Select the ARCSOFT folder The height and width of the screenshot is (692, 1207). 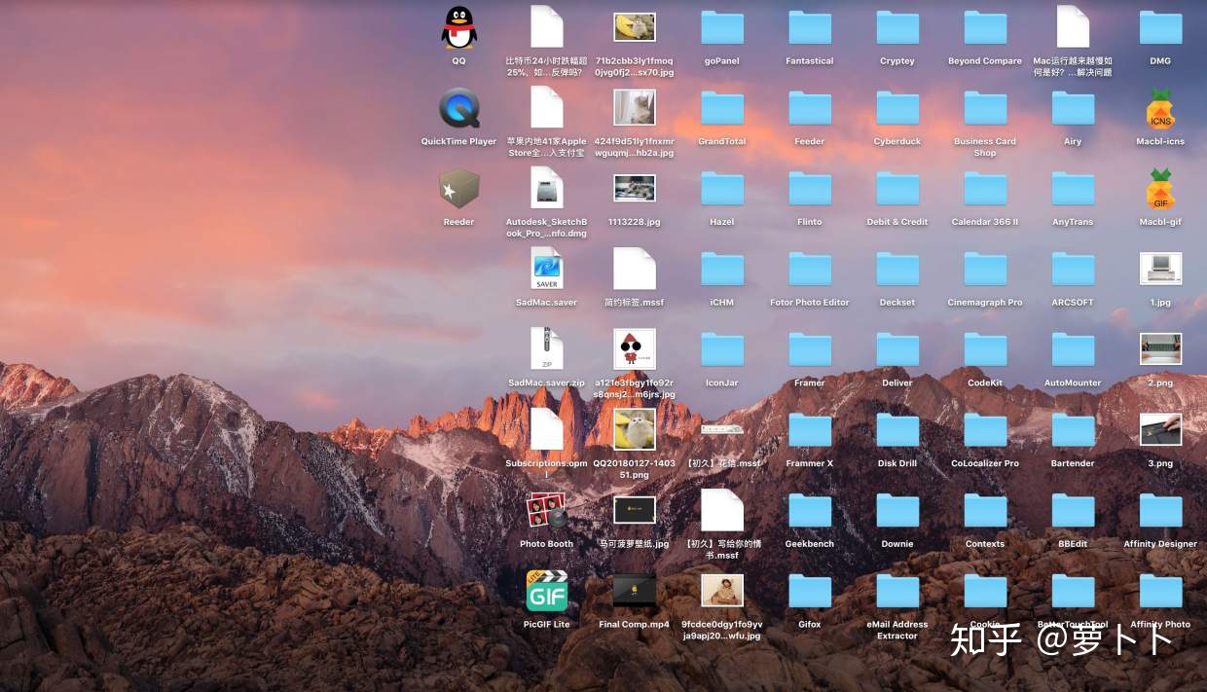tap(1073, 271)
